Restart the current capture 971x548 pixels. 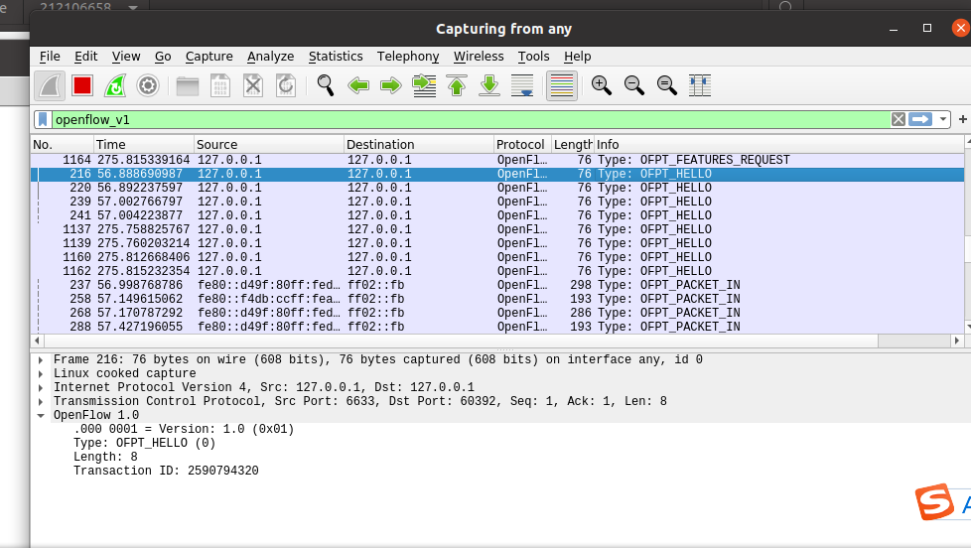[115, 85]
